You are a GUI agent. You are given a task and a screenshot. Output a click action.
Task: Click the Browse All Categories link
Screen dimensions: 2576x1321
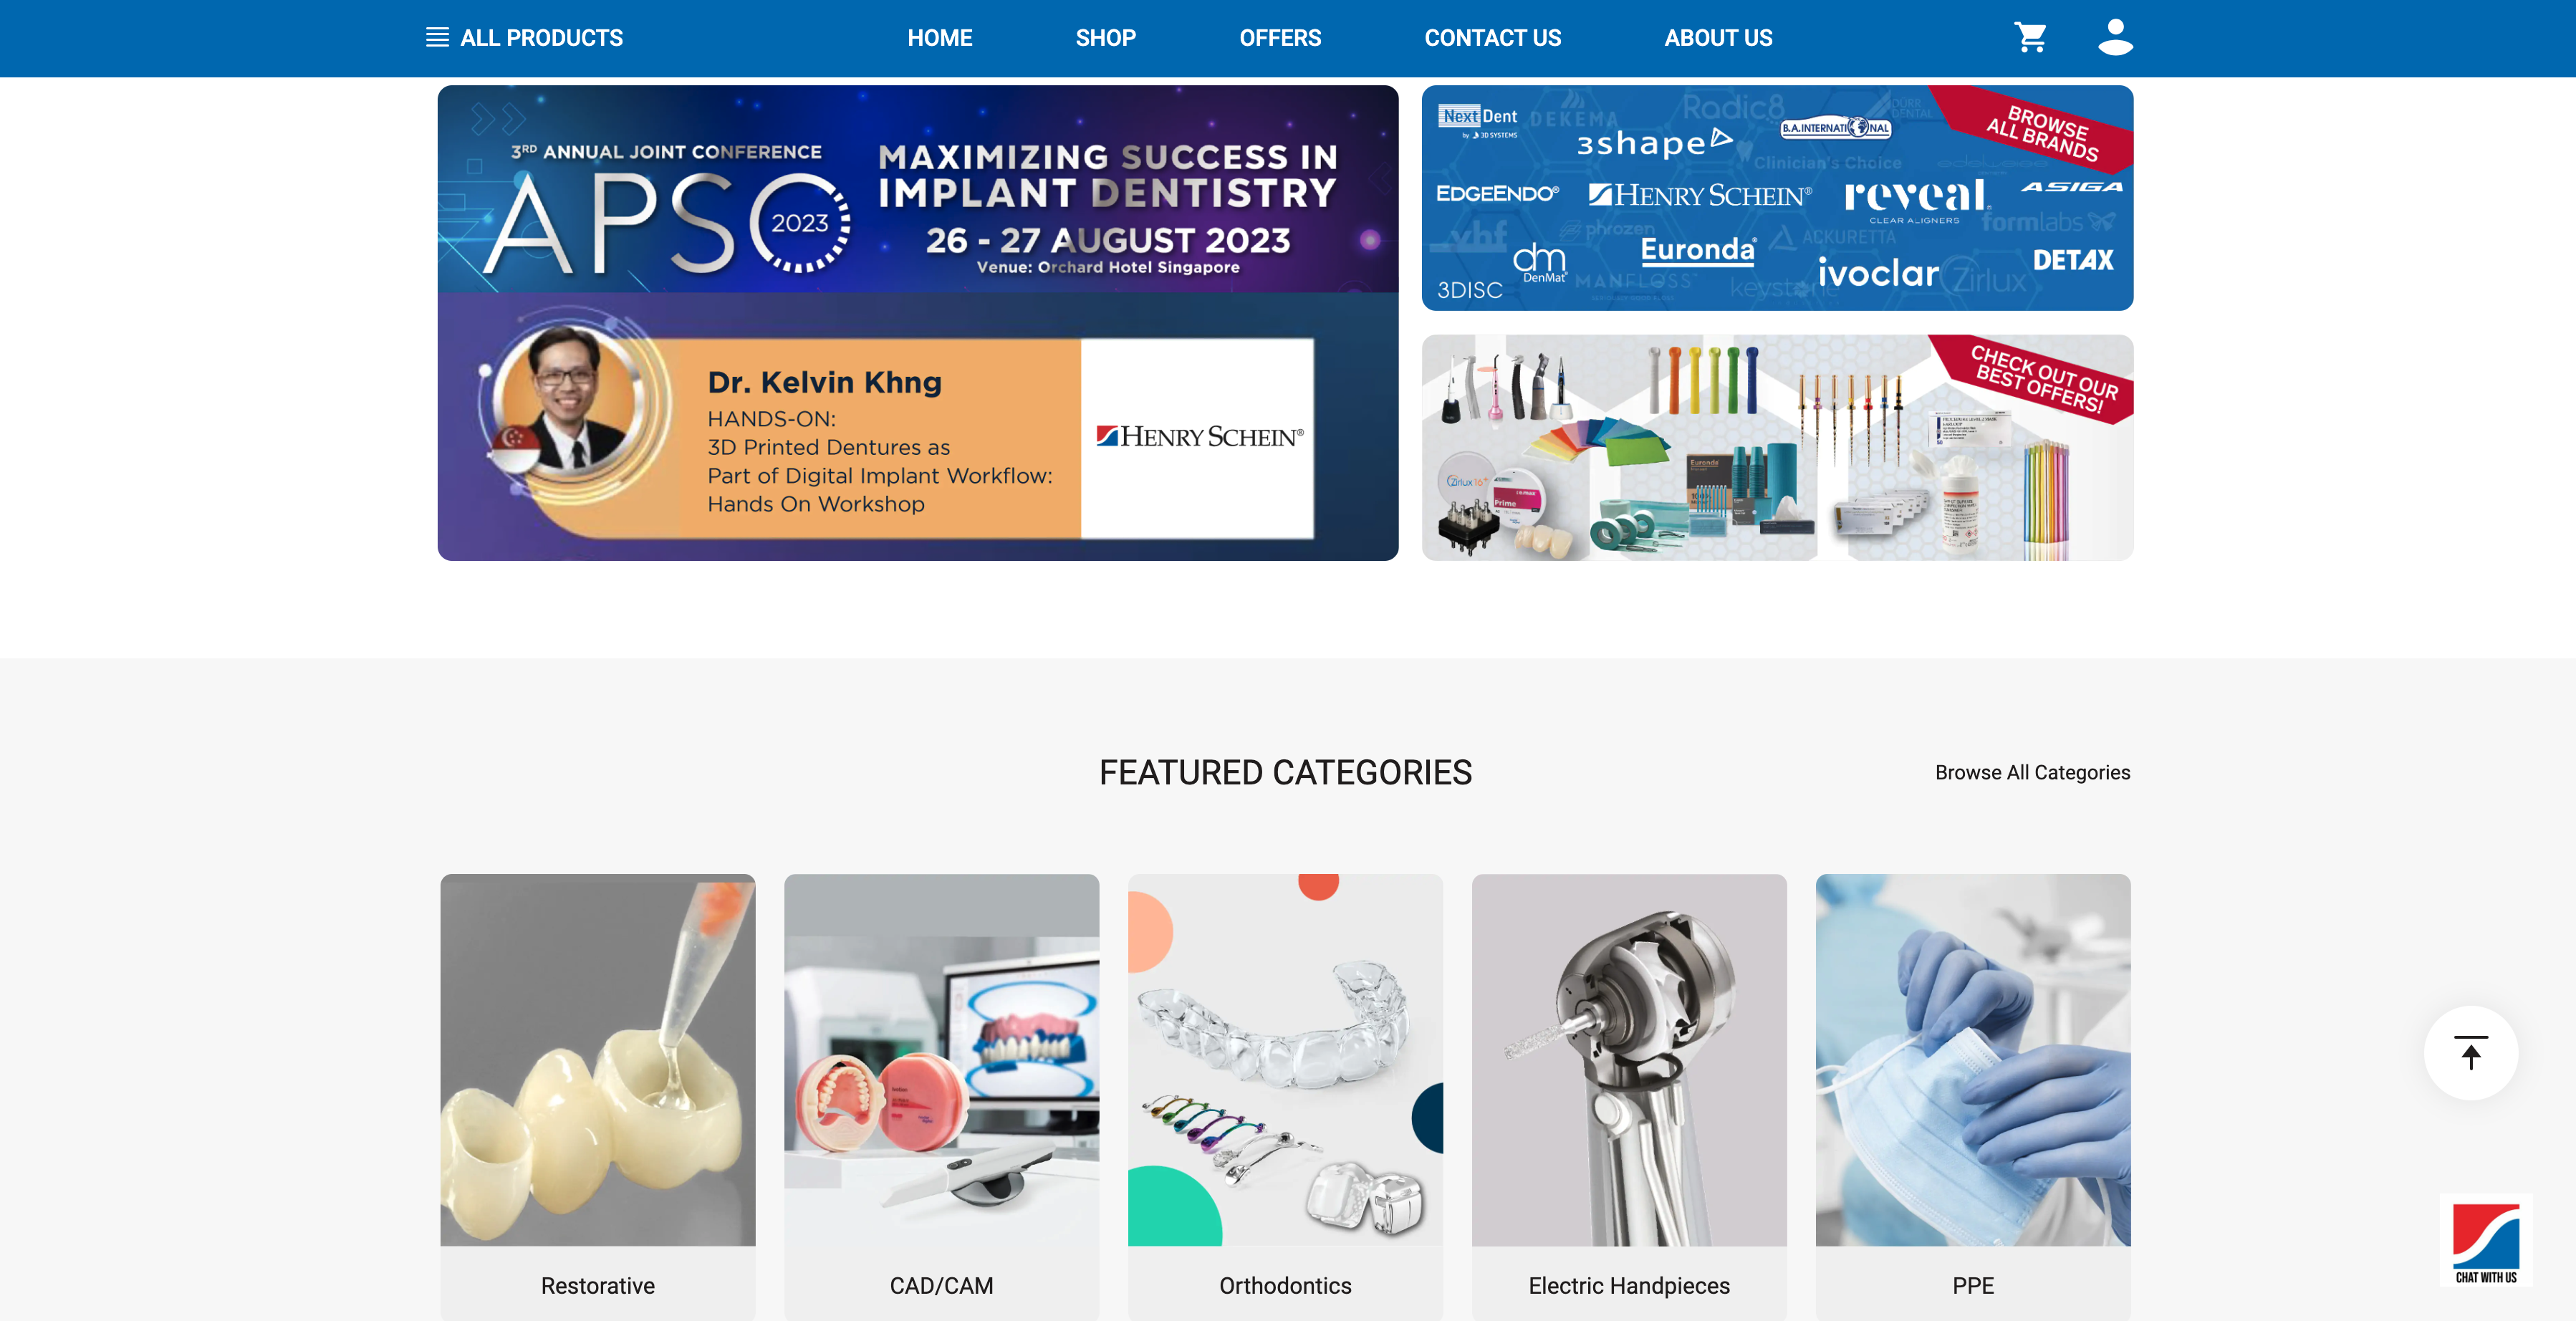click(2032, 772)
